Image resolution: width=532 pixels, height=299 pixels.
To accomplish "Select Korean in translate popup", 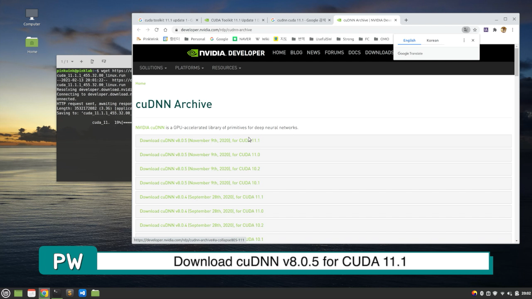I will [x=433, y=40].
